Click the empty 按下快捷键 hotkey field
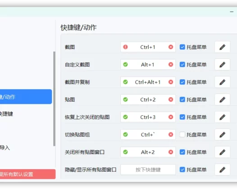The image size is (237, 189). point(148,170)
